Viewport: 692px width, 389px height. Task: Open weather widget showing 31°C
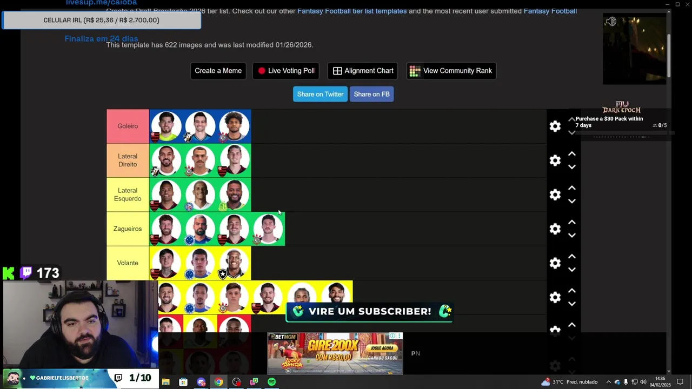point(569,382)
